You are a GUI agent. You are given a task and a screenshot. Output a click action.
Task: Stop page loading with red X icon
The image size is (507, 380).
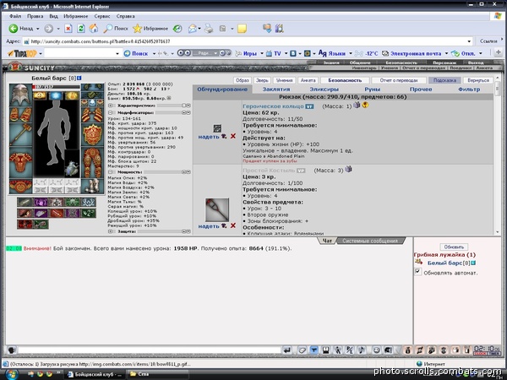(68, 29)
